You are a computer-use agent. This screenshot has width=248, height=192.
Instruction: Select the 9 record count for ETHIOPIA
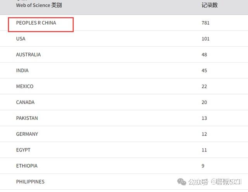[x=203, y=166]
